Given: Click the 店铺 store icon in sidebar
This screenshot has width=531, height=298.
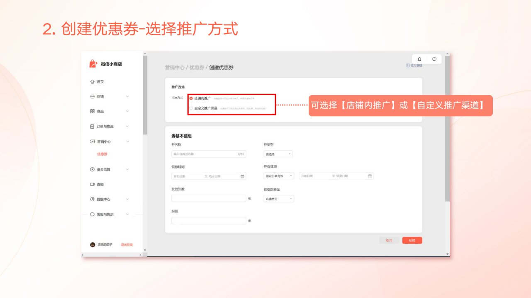Looking at the screenshot, I should 93,96.
